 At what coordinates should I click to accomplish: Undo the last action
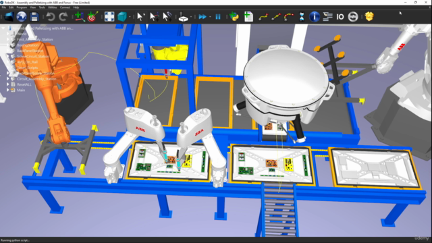[x=51, y=17]
